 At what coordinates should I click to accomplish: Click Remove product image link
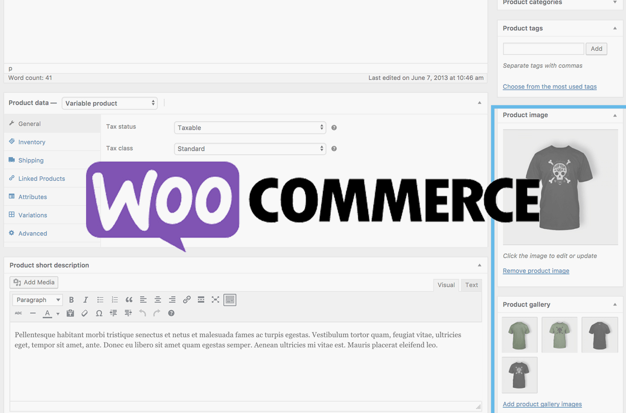click(x=536, y=270)
